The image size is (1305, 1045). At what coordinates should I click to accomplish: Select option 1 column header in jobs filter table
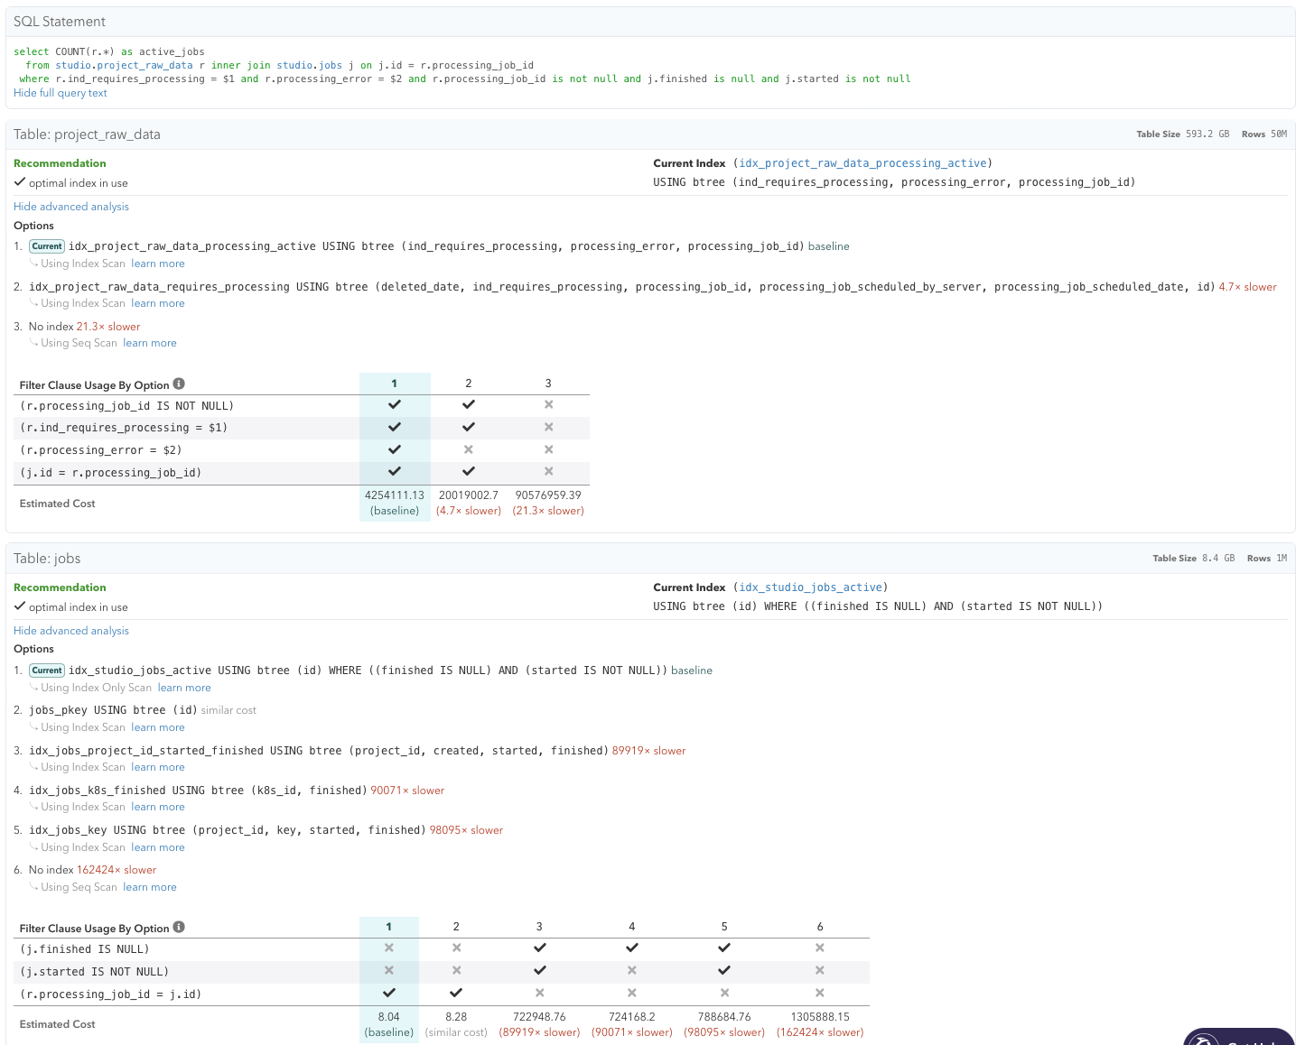(x=388, y=927)
